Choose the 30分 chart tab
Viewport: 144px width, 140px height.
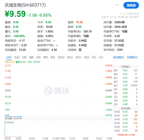[x=78, y=57]
